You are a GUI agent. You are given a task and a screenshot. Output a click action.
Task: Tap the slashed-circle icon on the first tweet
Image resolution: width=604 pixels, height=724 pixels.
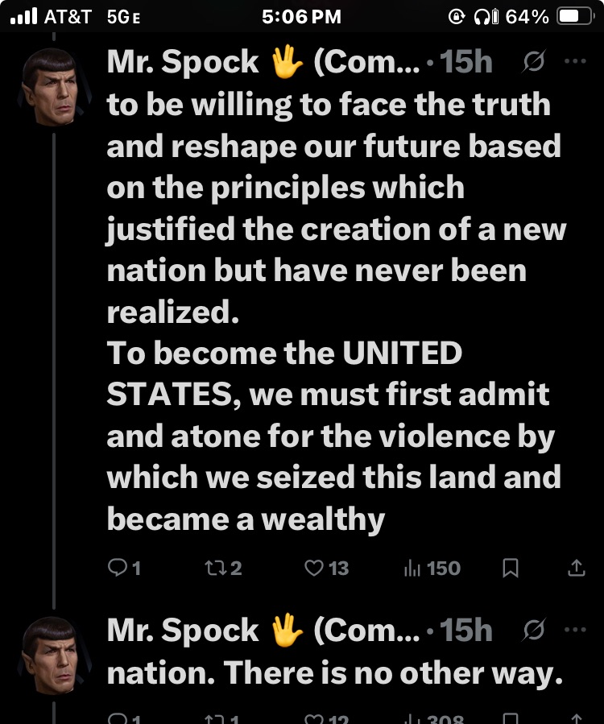(x=532, y=62)
